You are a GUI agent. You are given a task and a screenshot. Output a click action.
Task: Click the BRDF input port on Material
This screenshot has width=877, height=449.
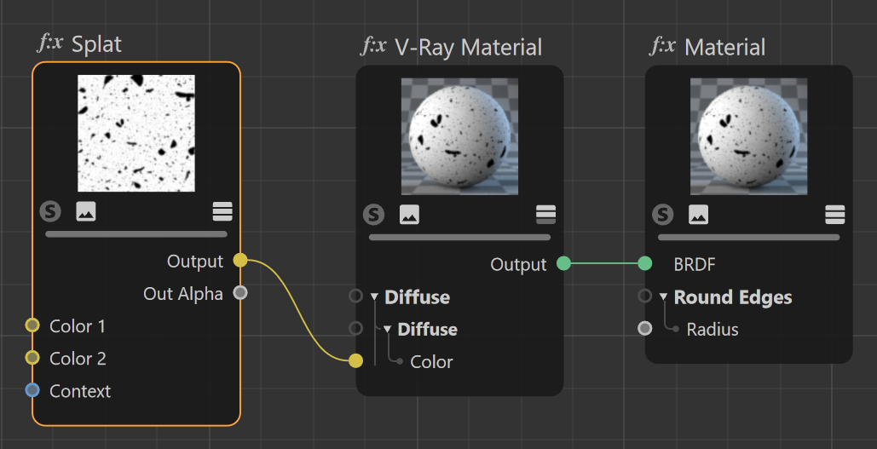pos(645,263)
